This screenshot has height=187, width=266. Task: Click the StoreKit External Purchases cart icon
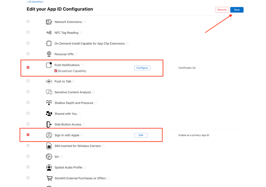tap(49, 178)
